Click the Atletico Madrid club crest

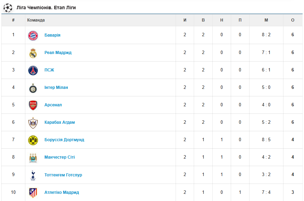33,192
